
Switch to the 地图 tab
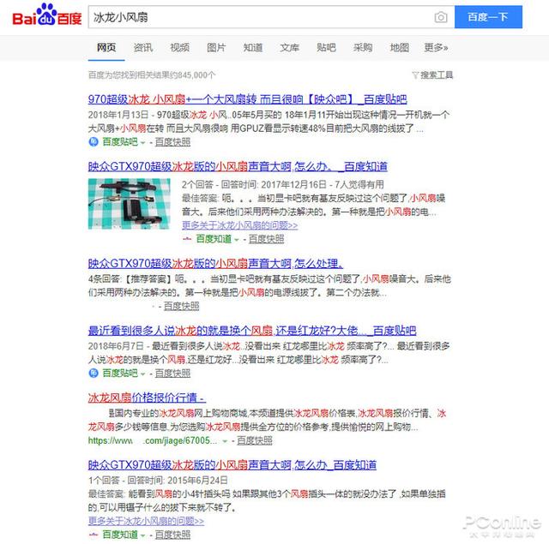[x=399, y=47]
